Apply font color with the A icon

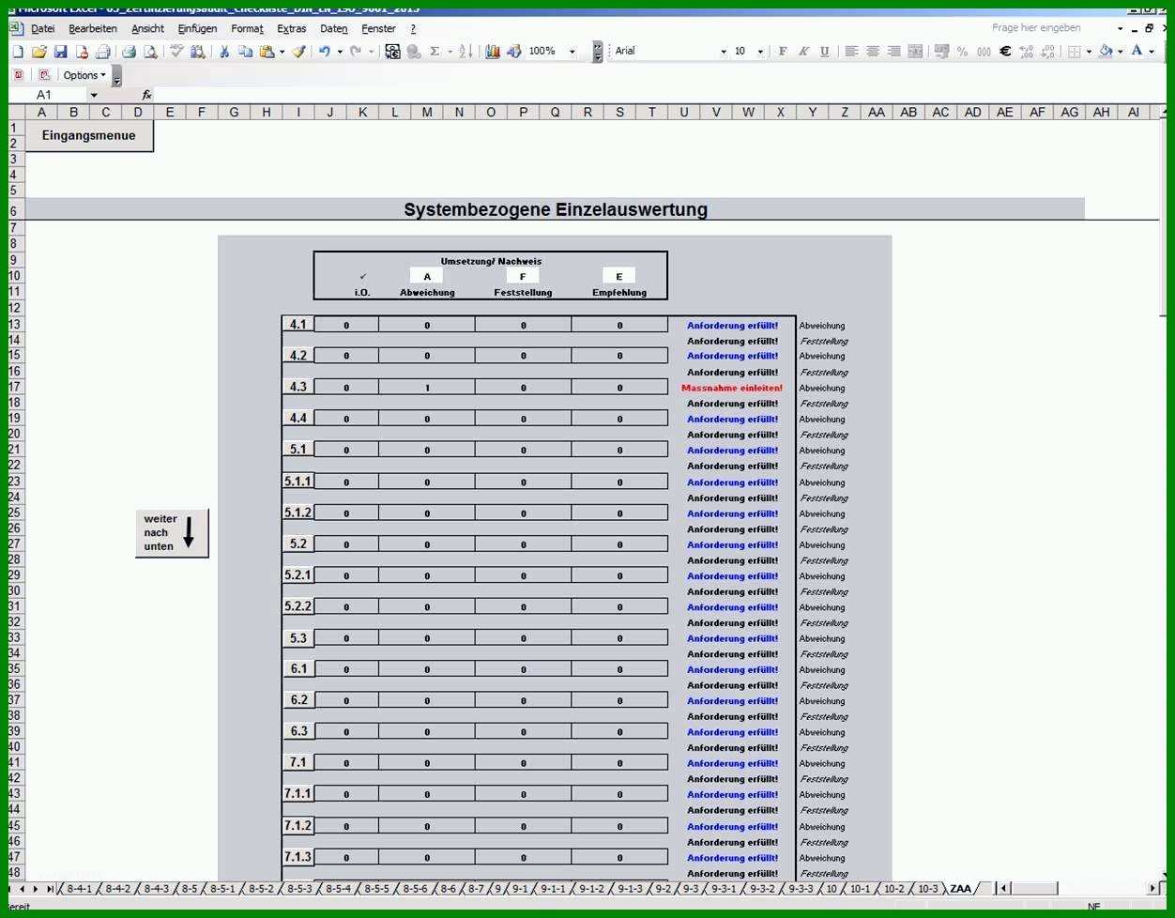[1137, 52]
